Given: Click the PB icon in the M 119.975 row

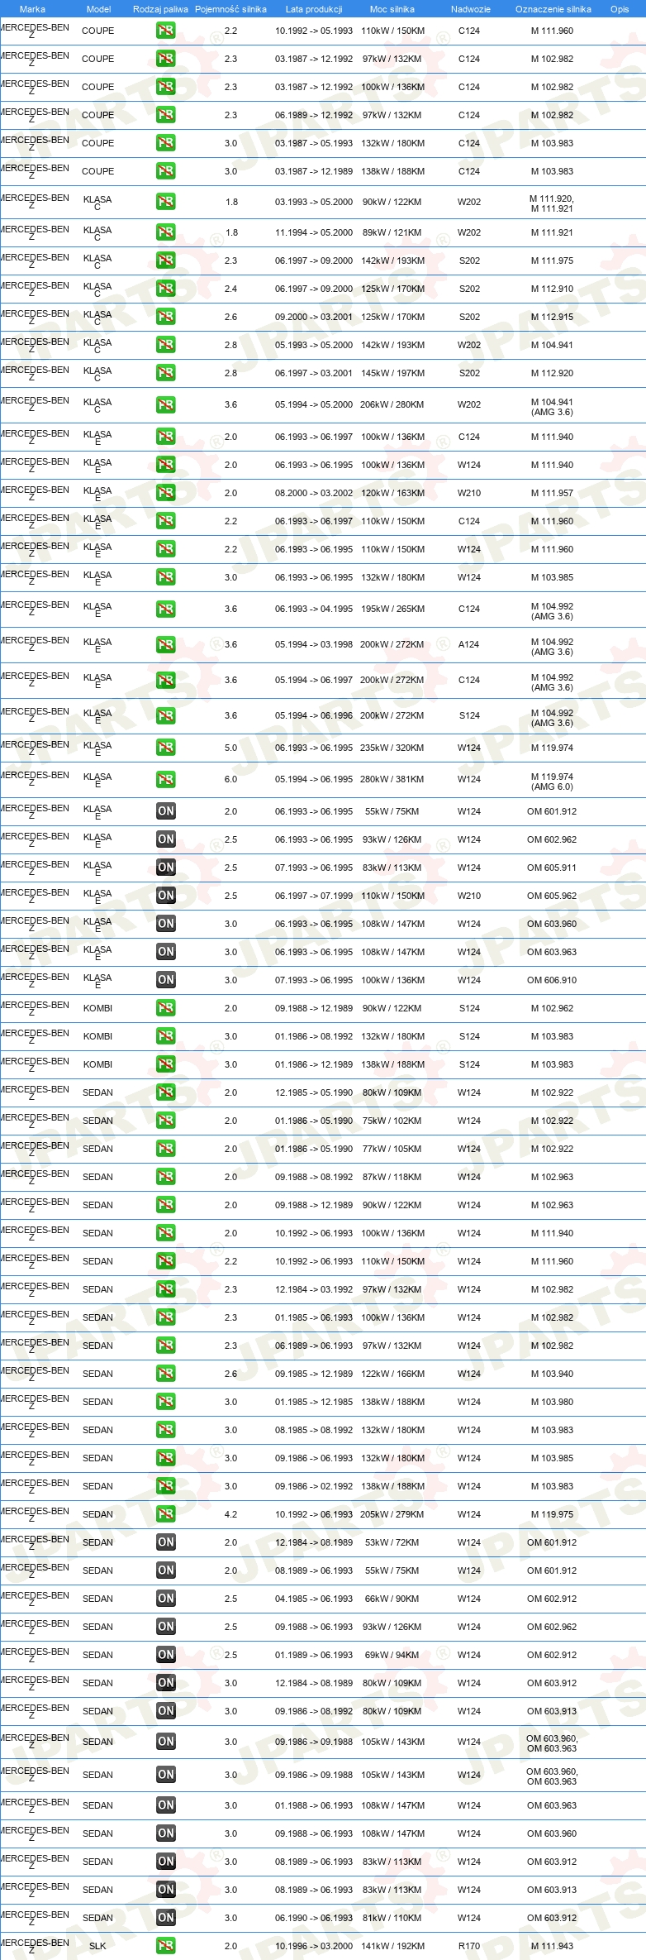Looking at the screenshot, I should point(166,1514).
